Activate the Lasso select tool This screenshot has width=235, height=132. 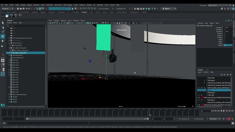3,27
